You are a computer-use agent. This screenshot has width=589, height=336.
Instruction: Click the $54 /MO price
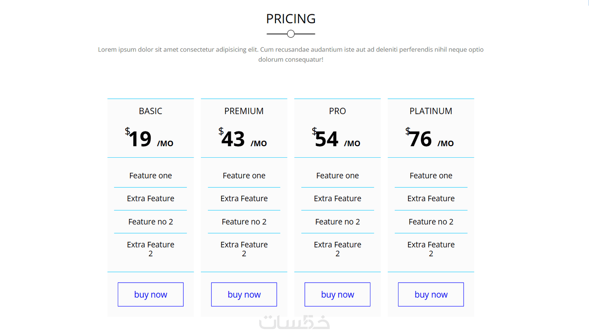(x=336, y=139)
